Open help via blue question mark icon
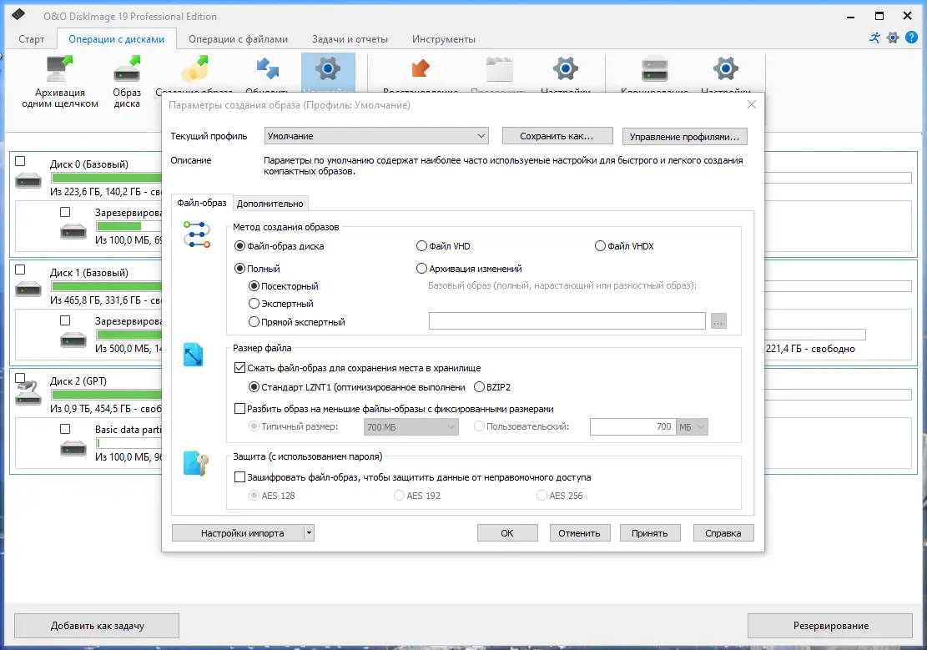The image size is (927, 650). pyautogui.click(x=912, y=38)
